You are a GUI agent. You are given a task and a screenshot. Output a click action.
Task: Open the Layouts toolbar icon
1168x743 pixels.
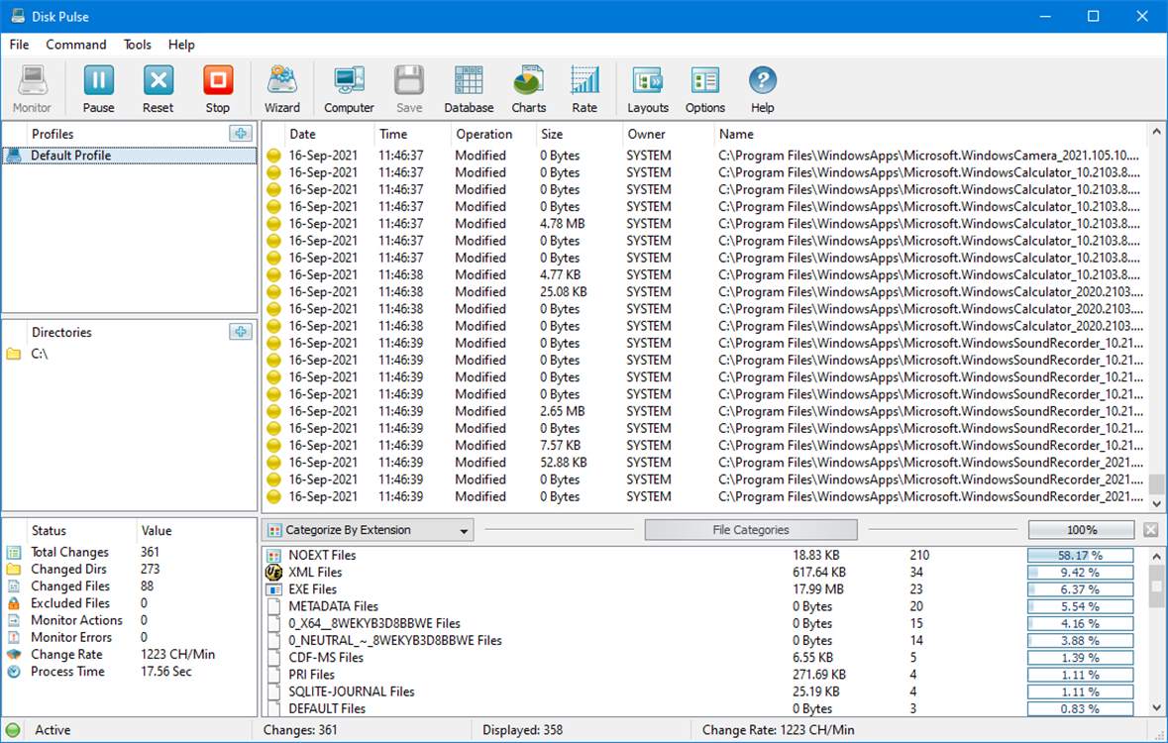pos(647,80)
